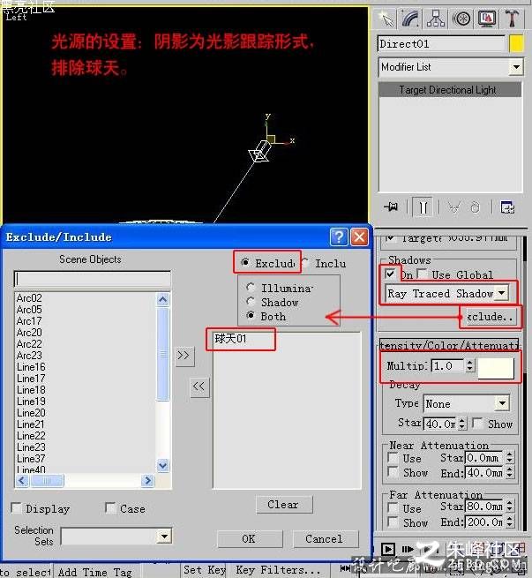This screenshot has width=532, height=578.
Task: Confirm with the OK button
Action: 250,538
